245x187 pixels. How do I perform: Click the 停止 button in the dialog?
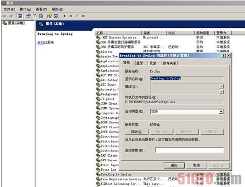tap(161, 132)
